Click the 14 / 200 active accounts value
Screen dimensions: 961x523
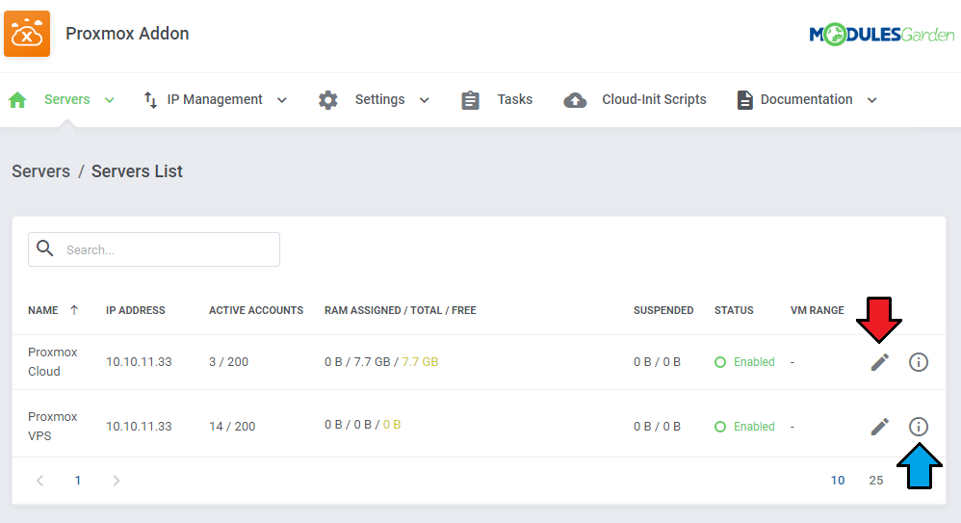232,426
